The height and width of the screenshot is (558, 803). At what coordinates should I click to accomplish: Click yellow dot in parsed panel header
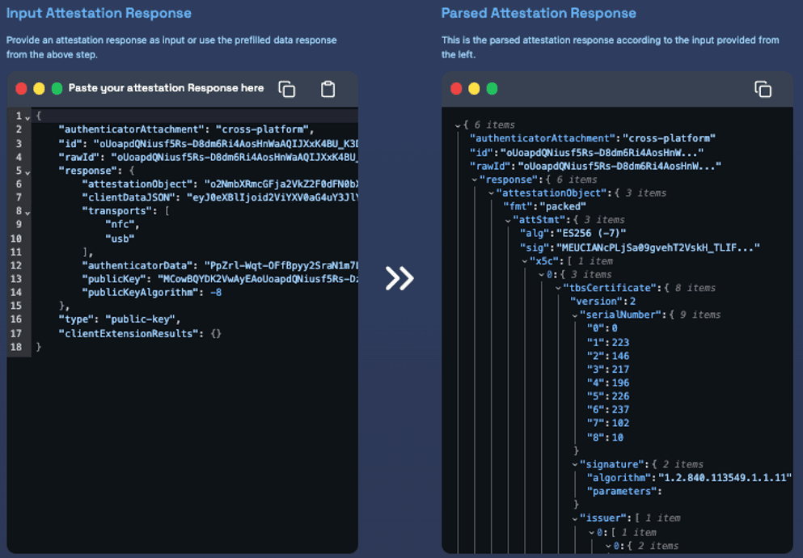click(474, 89)
